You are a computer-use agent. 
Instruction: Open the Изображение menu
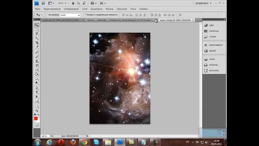click(x=71, y=9)
